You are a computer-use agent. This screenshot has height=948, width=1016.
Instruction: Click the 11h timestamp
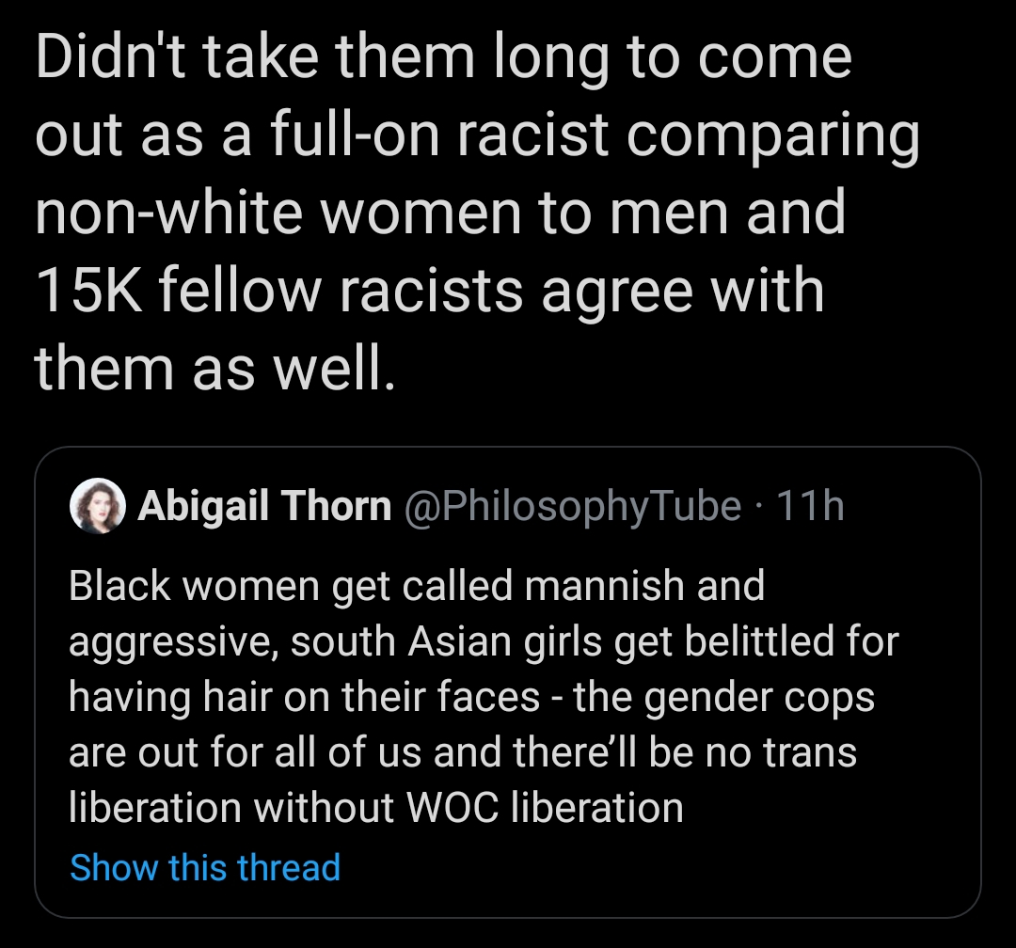click(x=806, y=508)
